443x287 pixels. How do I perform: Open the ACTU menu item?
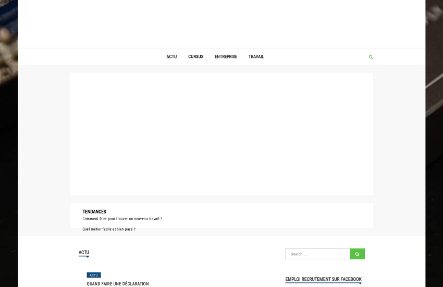pos(171,57)
